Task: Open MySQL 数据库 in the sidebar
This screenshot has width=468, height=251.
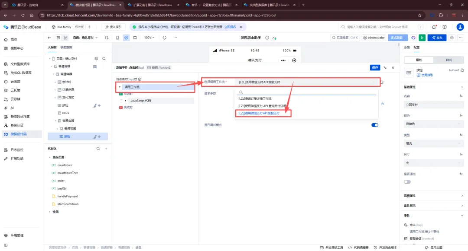Action: (21, 73)
